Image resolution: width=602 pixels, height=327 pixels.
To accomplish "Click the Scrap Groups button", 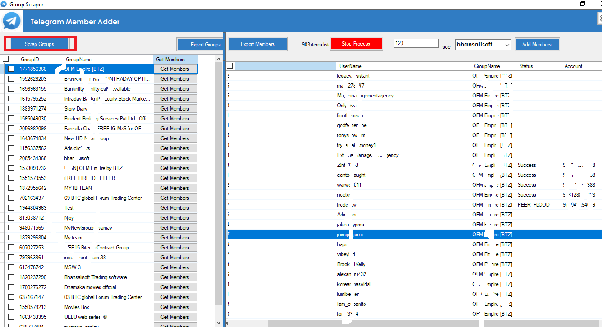I will coord(40,44).
